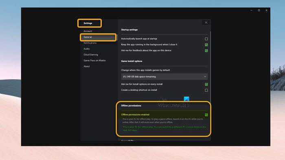Uncheck ask me for feedback about the app
This screenshot has height=160, width=285.
coord(206,50)
